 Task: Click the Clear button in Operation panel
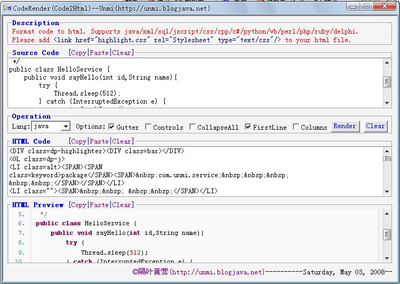point(375,126)
